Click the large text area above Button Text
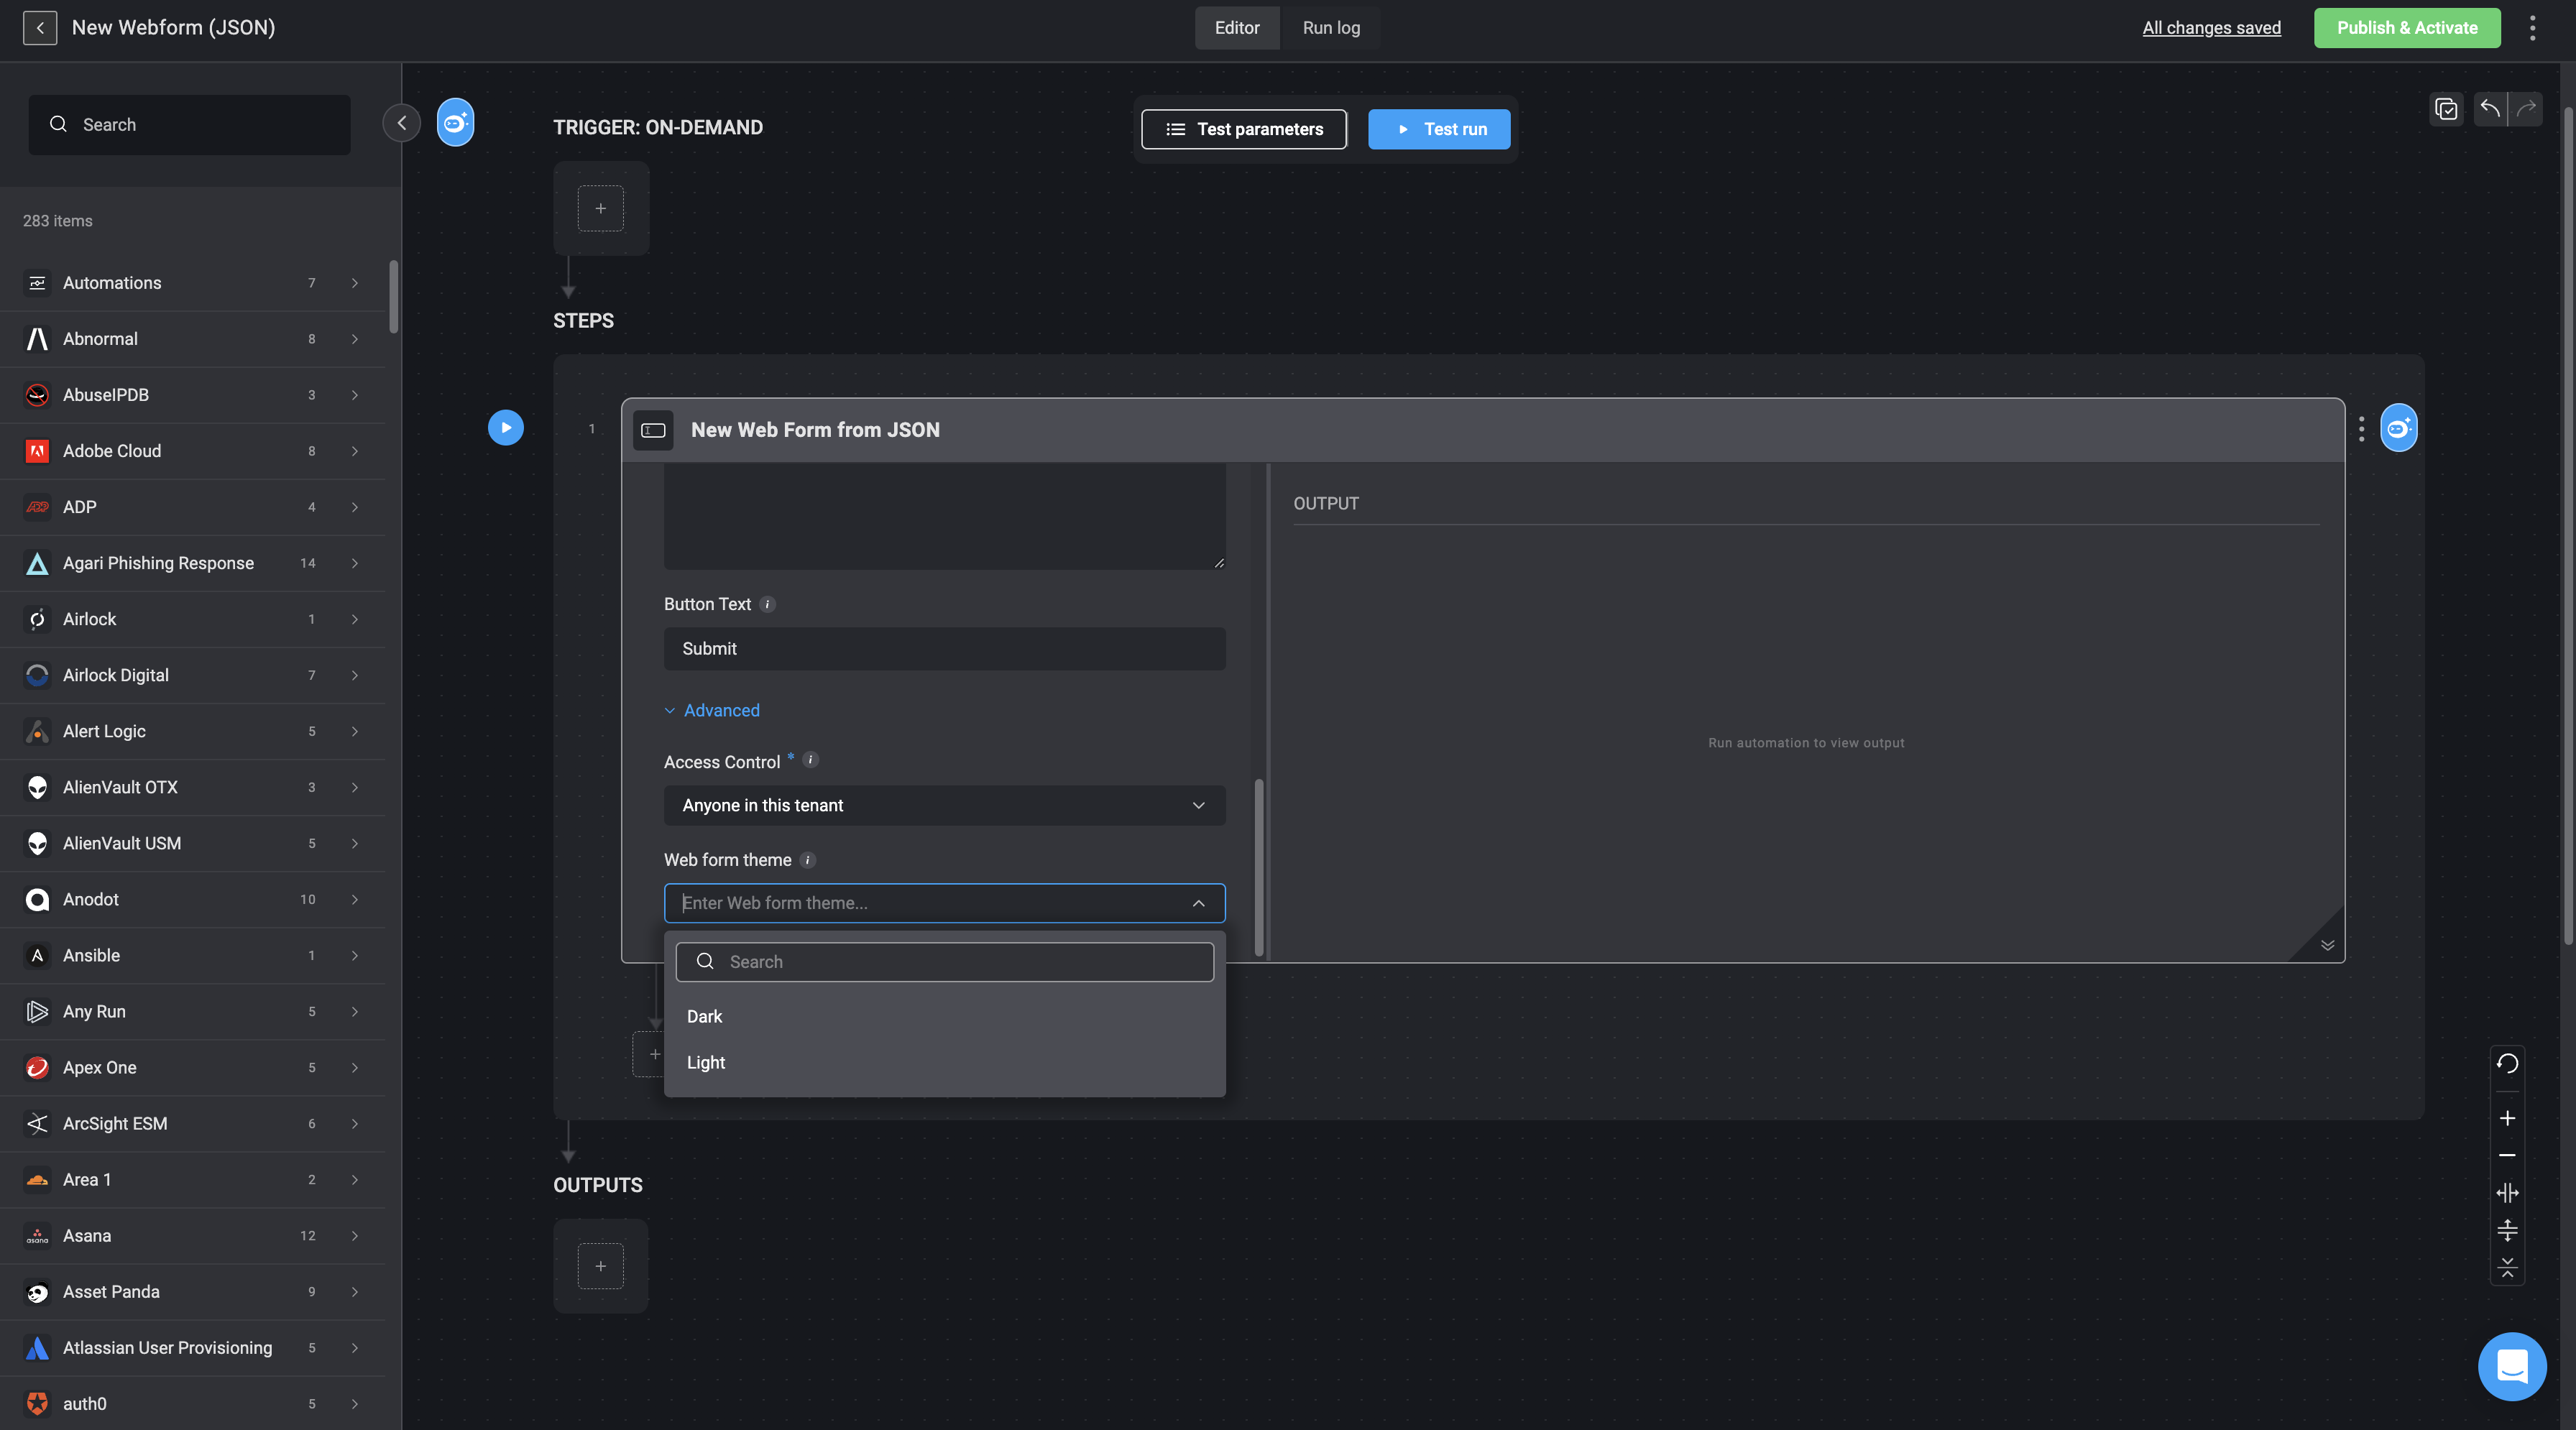The image size is (2576, 1430). pyautogui.click(x=944, y=516)
